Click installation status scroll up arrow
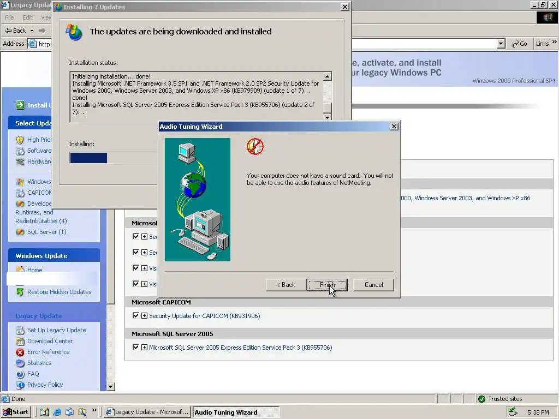Viewport: 559px width, 419px height. tap(328, 76)
